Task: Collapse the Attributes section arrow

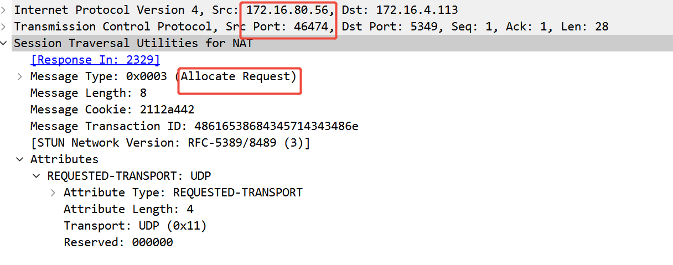Action: [x=20, y=159]
